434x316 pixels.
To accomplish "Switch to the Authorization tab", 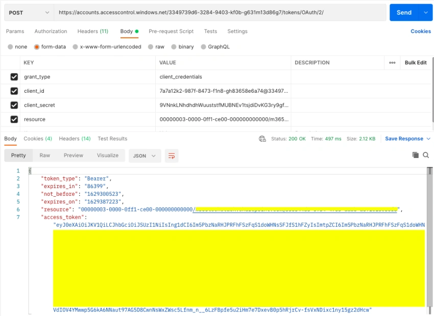I will [51, 31].
